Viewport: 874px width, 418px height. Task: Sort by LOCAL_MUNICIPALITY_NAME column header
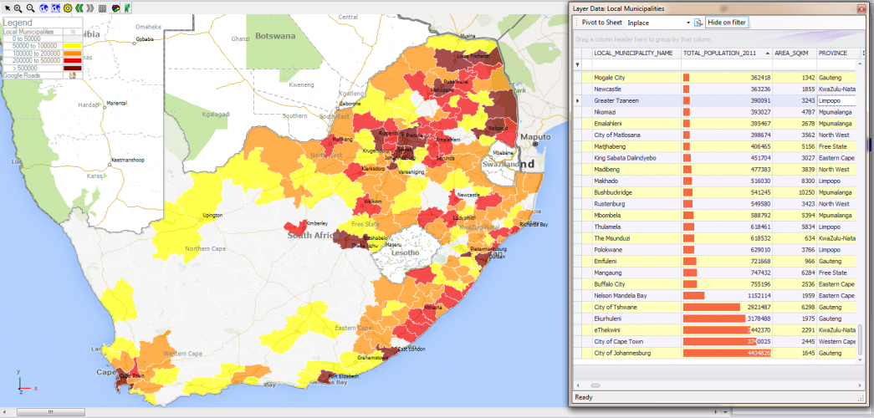coord(637,53)
